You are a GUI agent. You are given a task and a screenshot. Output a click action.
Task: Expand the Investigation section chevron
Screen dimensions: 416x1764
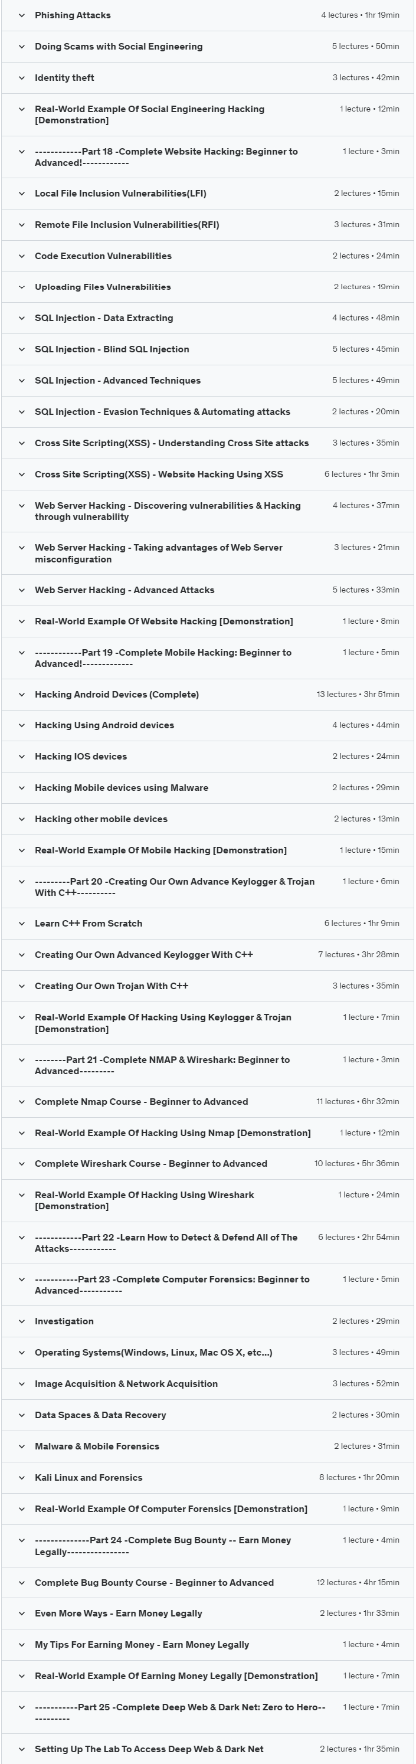pyautogui.click(x=21, y=1321)
